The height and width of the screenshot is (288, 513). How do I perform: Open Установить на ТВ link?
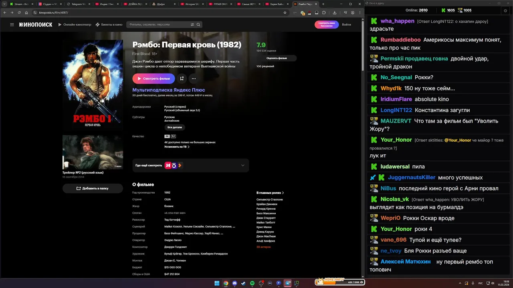(177, 147)
